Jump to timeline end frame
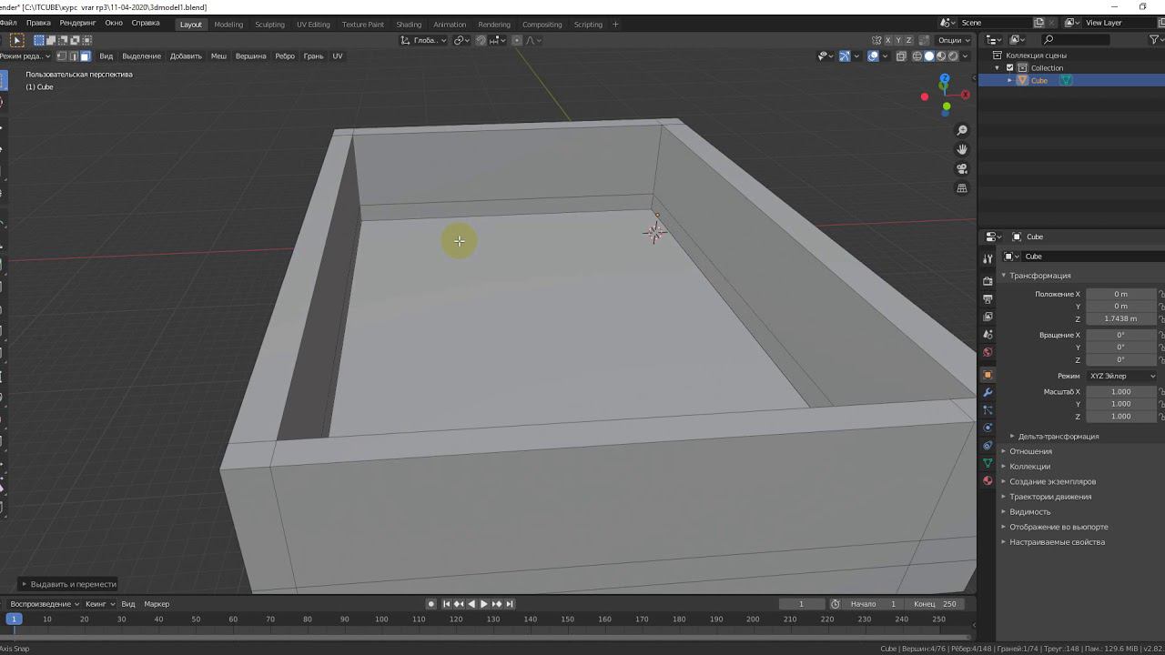1165x655 pixels. tap(510, 604)
